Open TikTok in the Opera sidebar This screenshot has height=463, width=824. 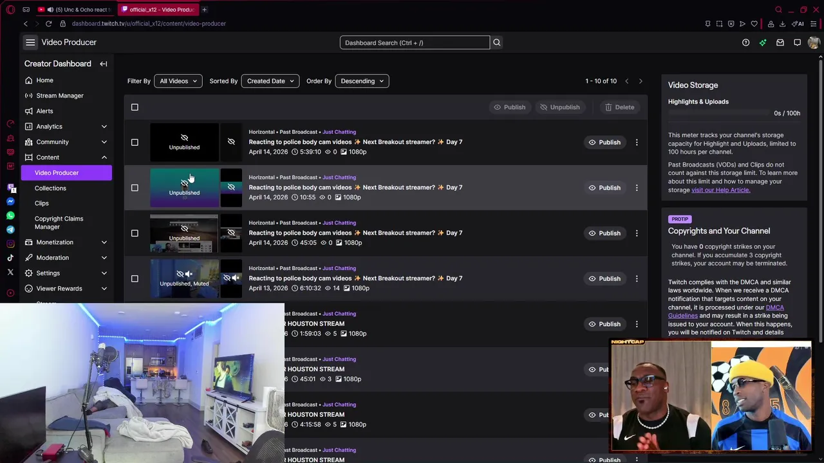tap(10, 258)
